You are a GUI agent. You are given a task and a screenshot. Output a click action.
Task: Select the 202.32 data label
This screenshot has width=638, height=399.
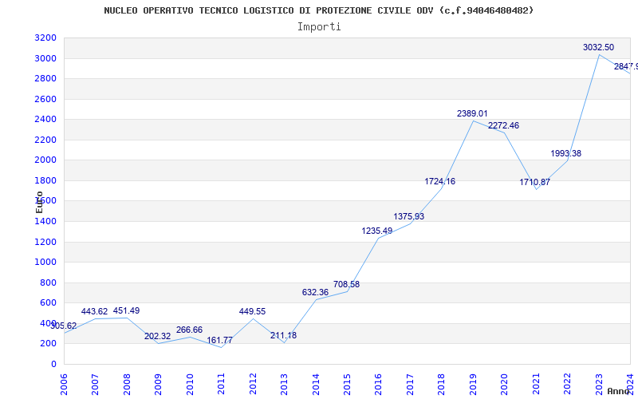pyautogui.click(x=157, y=336)
